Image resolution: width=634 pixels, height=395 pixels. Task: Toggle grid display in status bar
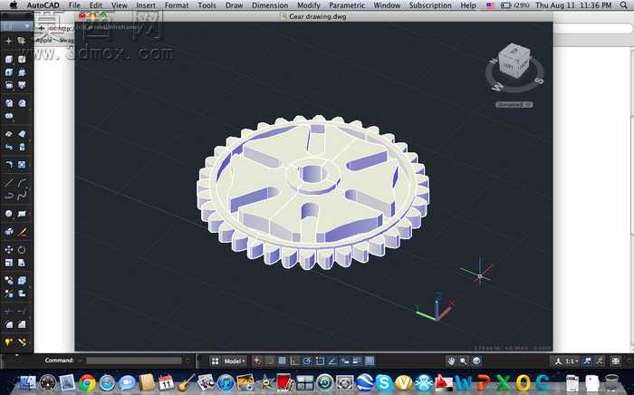pyautogui.click(x=283, y=361)
